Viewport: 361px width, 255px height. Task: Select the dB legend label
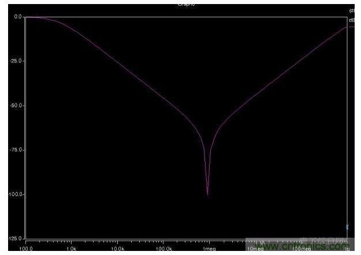click(x=352, y=20)
